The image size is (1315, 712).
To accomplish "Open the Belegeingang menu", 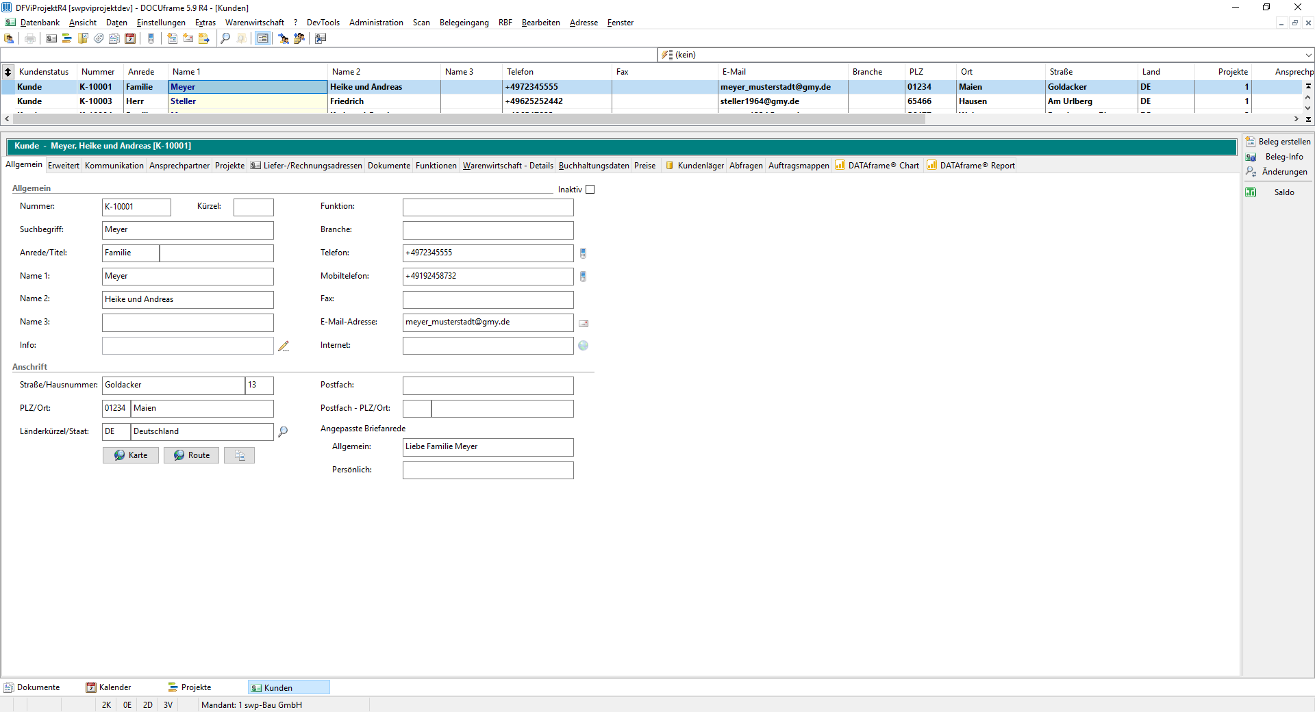I will 464,23.
